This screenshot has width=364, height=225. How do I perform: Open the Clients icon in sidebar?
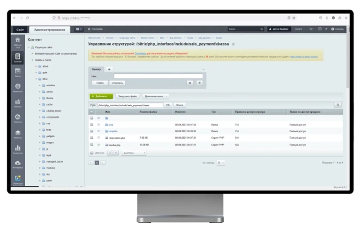click(x=18, y=117)
